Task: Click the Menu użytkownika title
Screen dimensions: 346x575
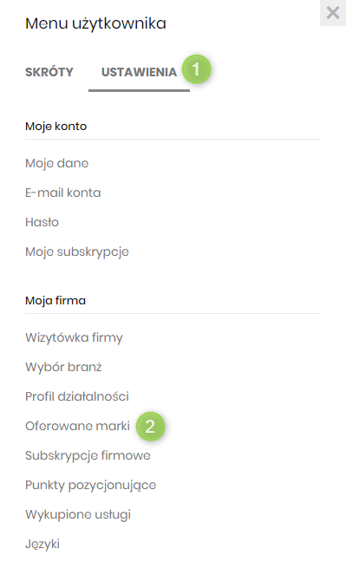Action: [95, 23]
